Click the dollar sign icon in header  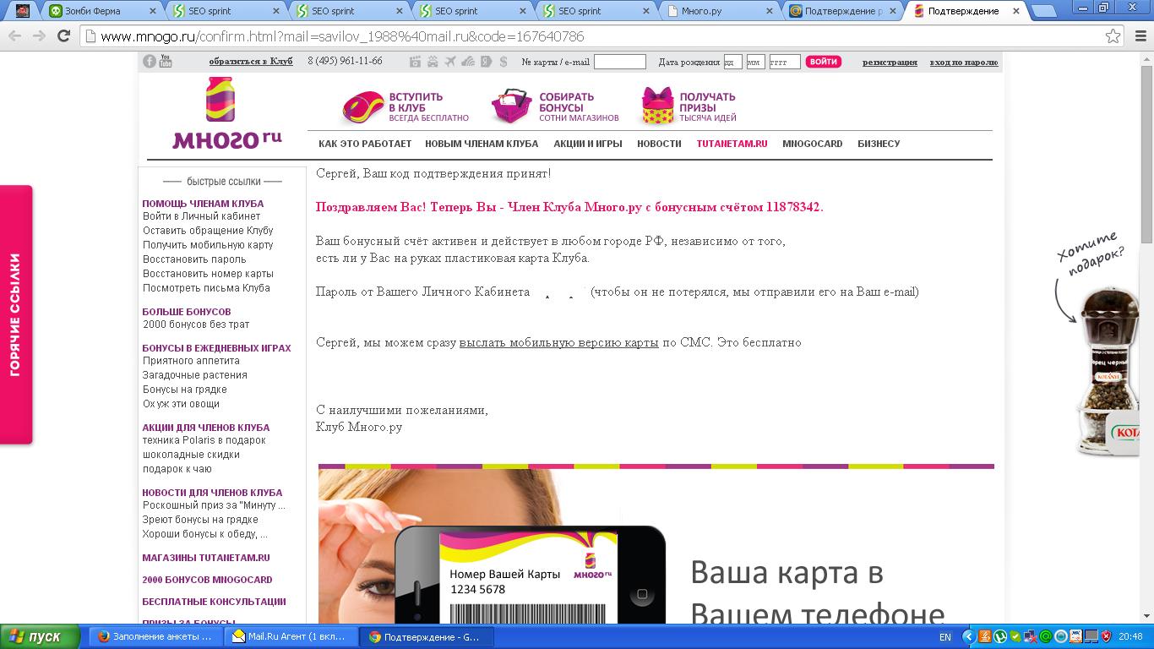pyautogui.click(x=504, y=62)
